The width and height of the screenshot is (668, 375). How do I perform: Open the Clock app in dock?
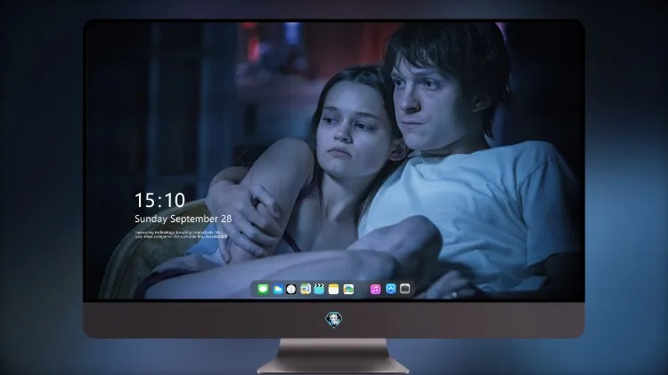[x=291, y=290]
